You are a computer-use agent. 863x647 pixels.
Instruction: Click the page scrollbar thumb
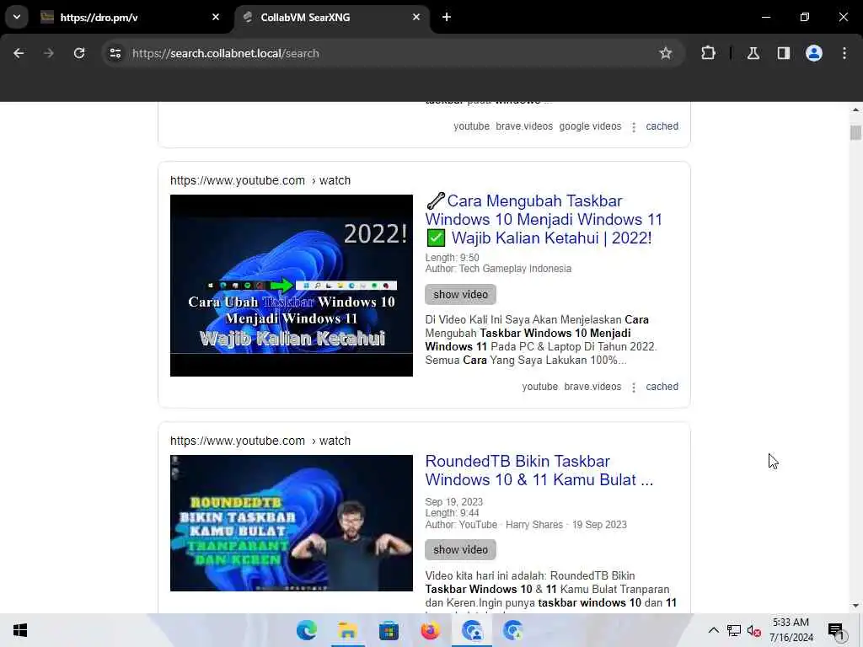coord(855,132)
